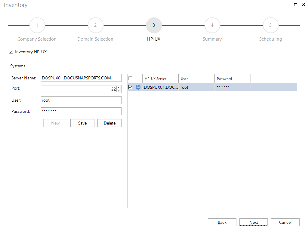Jump to step 4 Summary
Image resolution: width=308 pixels, height=231 pixels.
click(212, 25)
